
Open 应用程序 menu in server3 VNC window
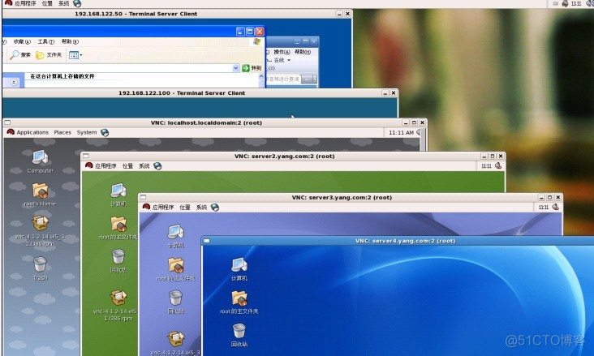pyautogui.click(x=159, y=207)
